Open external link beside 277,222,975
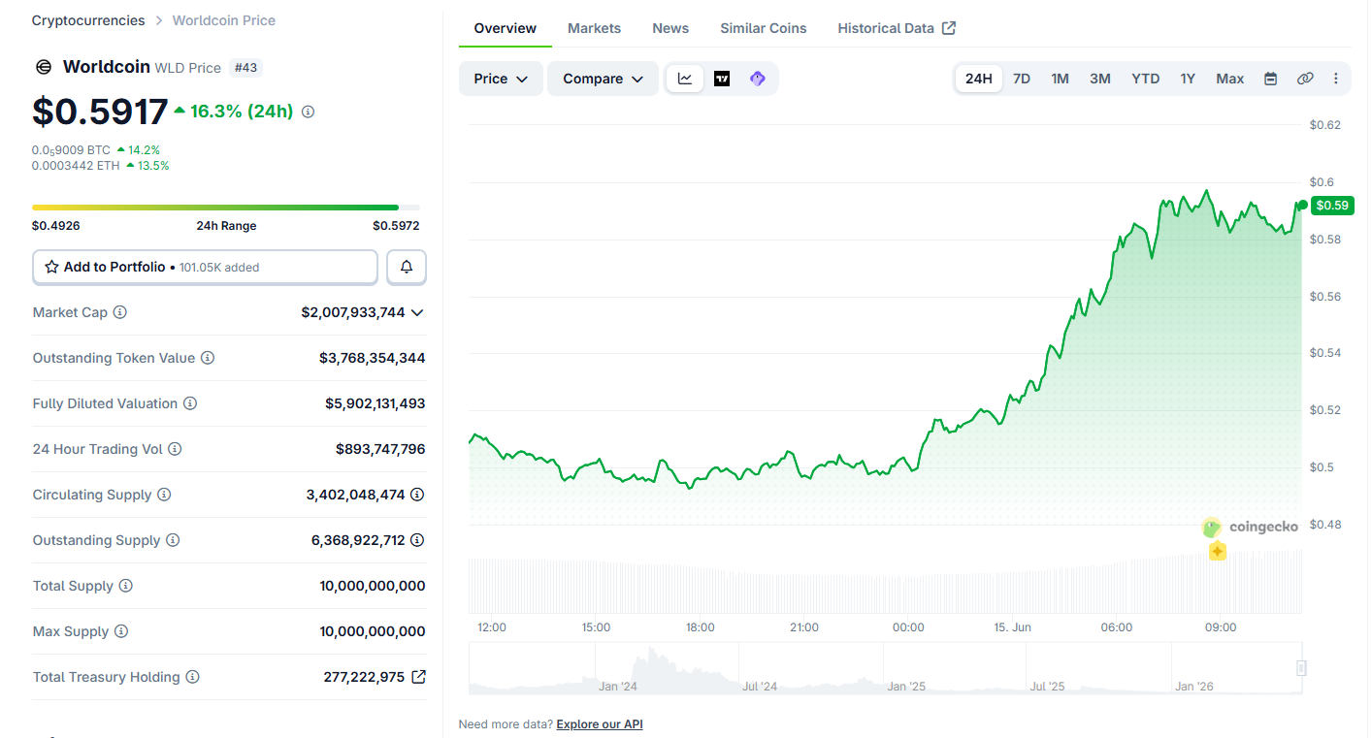Image resolution: width=1371 pixels, height=738 pixels. (418, 677)
